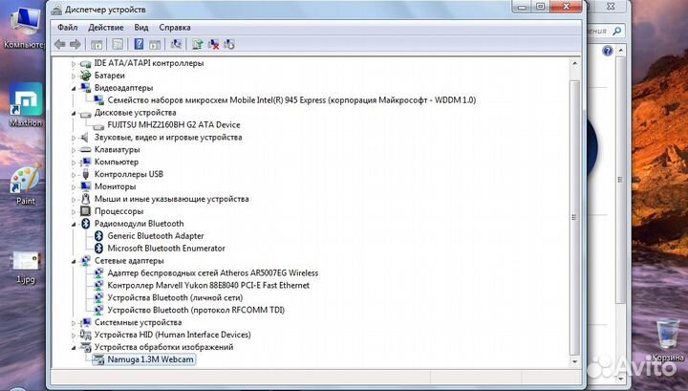Click the forward arrow toolbar button
The width and height of the screenshot is (688, 391).
[x=75, y=44]
